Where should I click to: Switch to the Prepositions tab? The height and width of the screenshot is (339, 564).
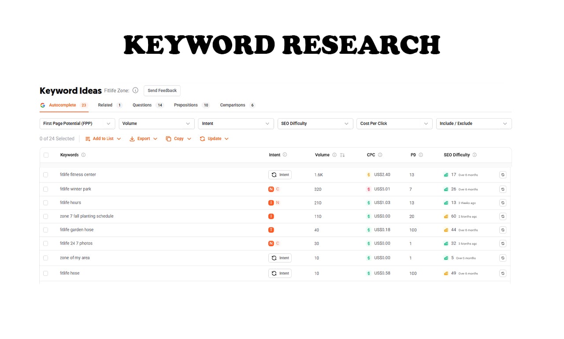192,105
